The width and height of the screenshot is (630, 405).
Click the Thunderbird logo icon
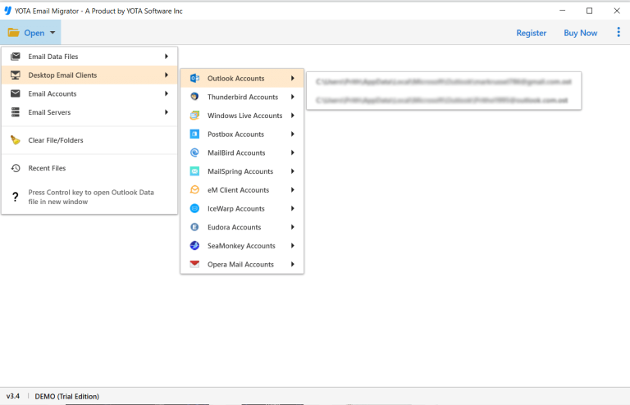pos(194,97)
